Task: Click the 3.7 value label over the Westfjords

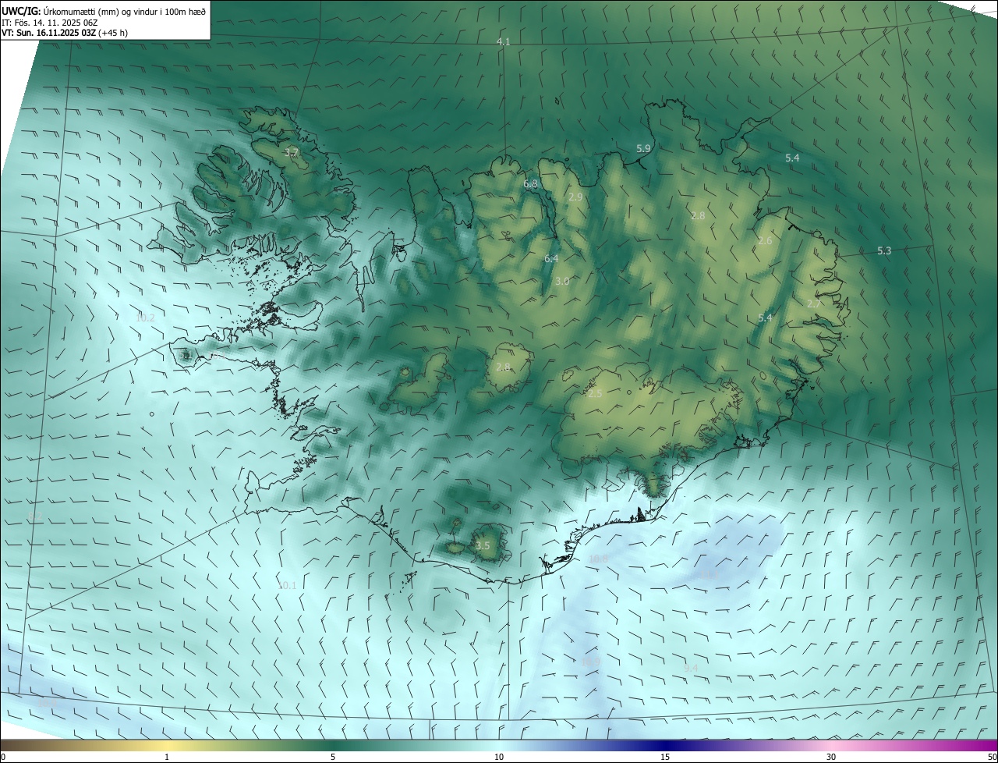Action: pyautogui.click(x=292, y=152)
